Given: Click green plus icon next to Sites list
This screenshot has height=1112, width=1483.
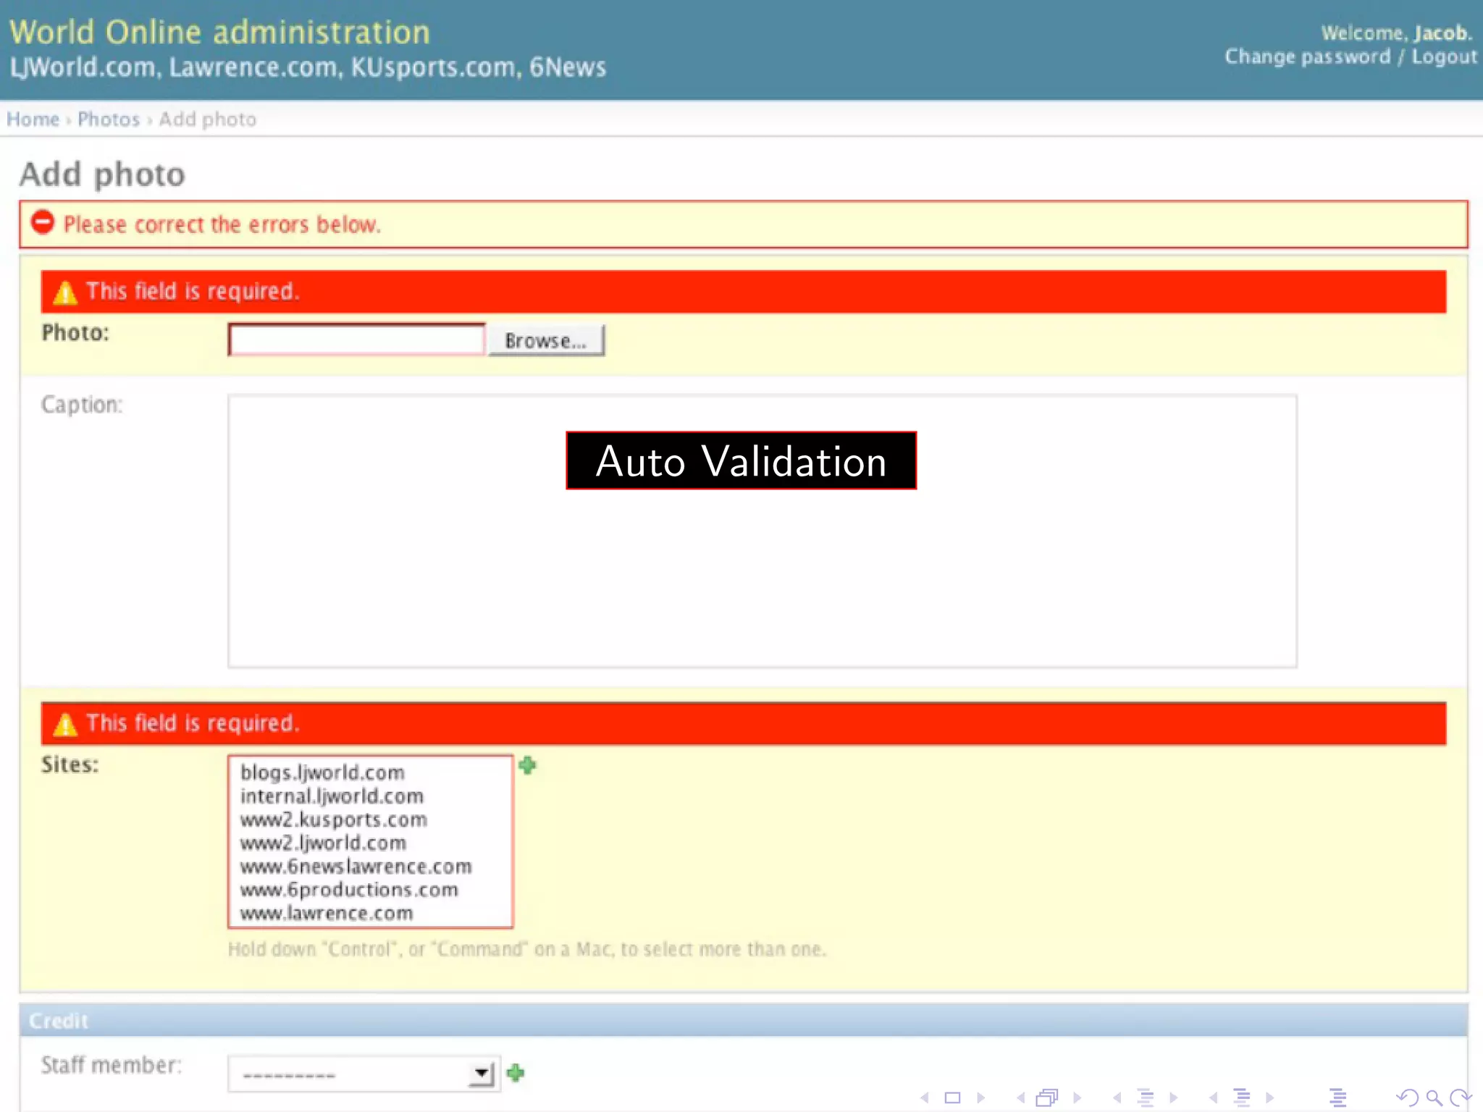Looking at the screenshot, I should [x=527, y=765].
